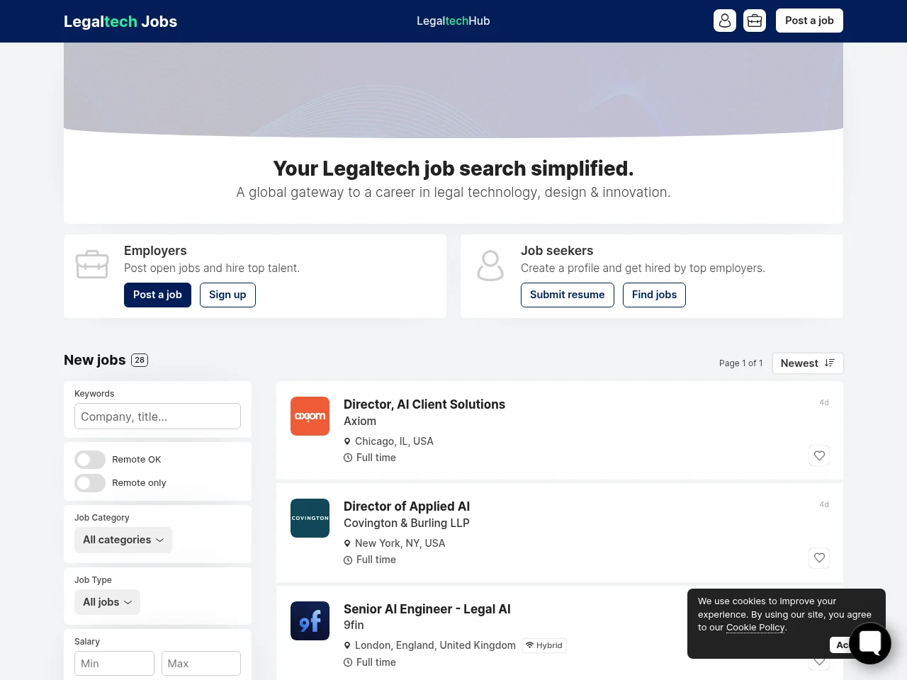
Task: Open the LegaltechHub link
Action: coord(453,21)
